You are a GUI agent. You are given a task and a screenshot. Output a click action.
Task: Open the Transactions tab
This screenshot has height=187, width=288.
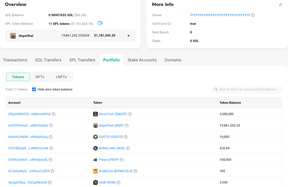(15, 60)
